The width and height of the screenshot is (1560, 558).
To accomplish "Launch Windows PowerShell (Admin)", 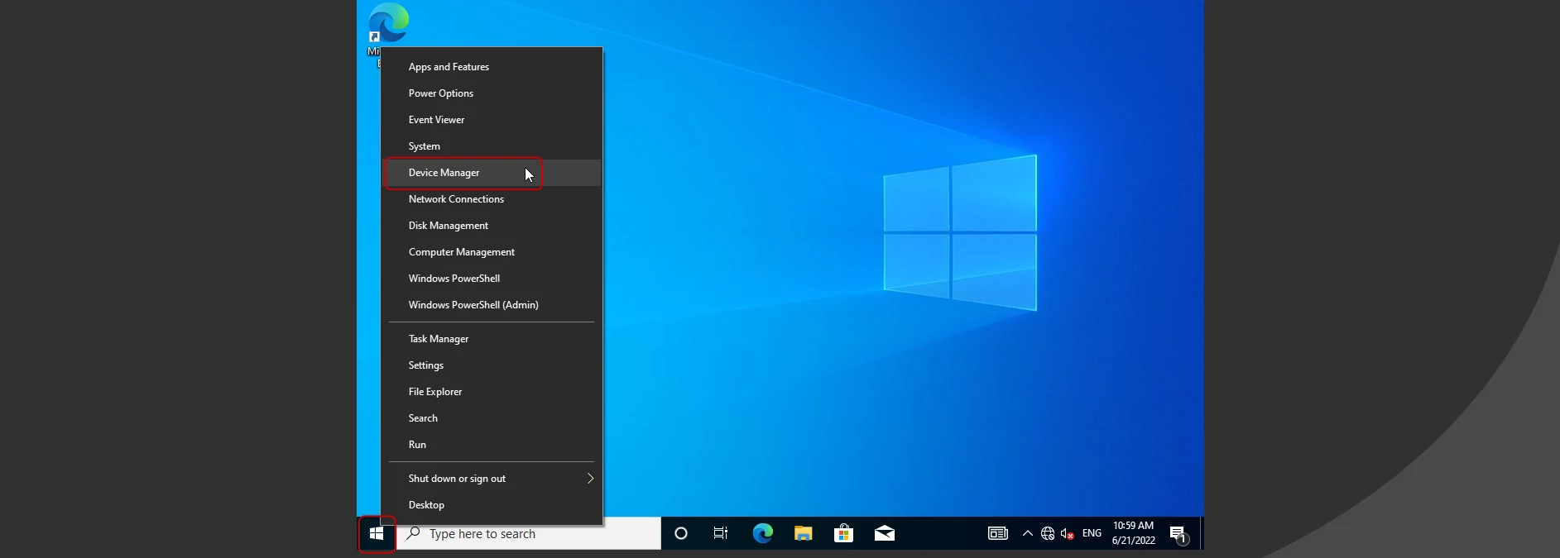I will (492, 305).
